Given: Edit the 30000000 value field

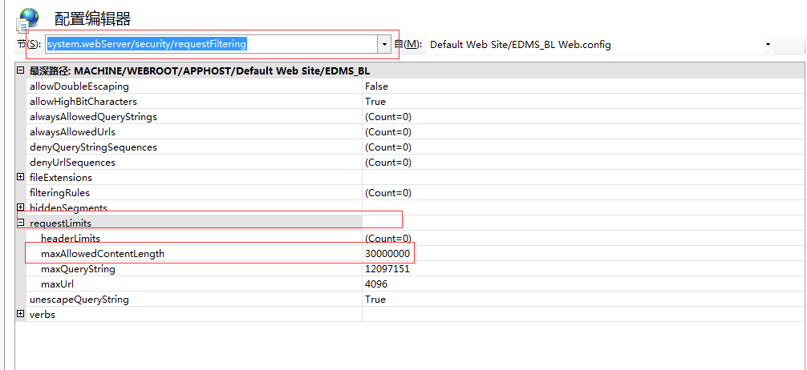Looking at the screenshot, I should coord(387,253).
